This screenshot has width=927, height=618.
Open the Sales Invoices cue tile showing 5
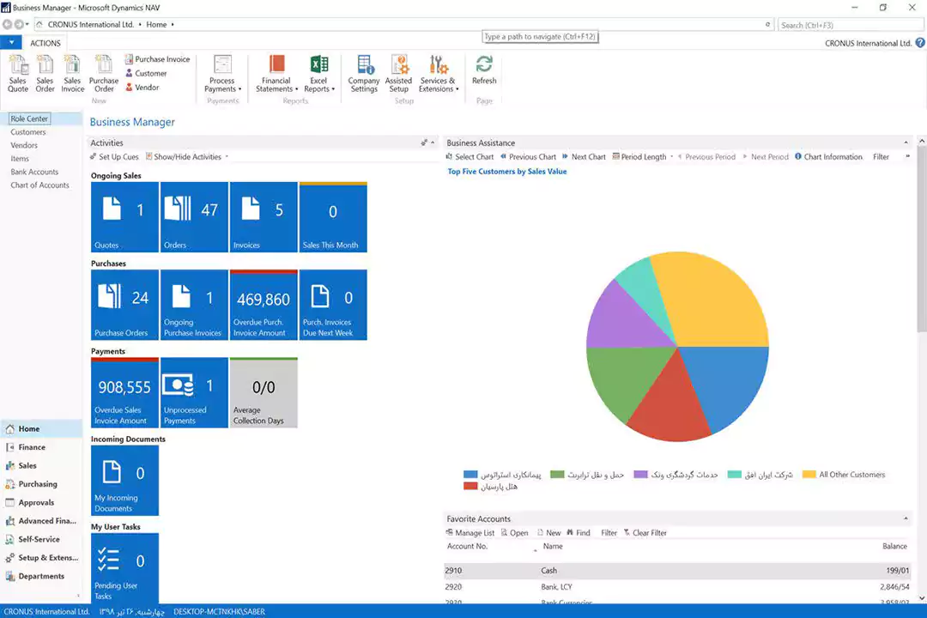[264, 217]
